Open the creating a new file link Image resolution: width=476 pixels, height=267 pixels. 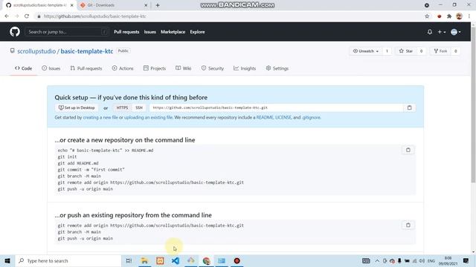pyautogui.click(x=100, y=117)
